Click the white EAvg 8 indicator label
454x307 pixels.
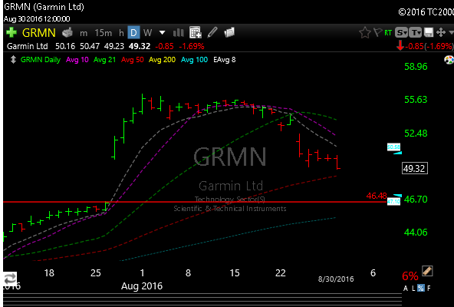[225, 60]
